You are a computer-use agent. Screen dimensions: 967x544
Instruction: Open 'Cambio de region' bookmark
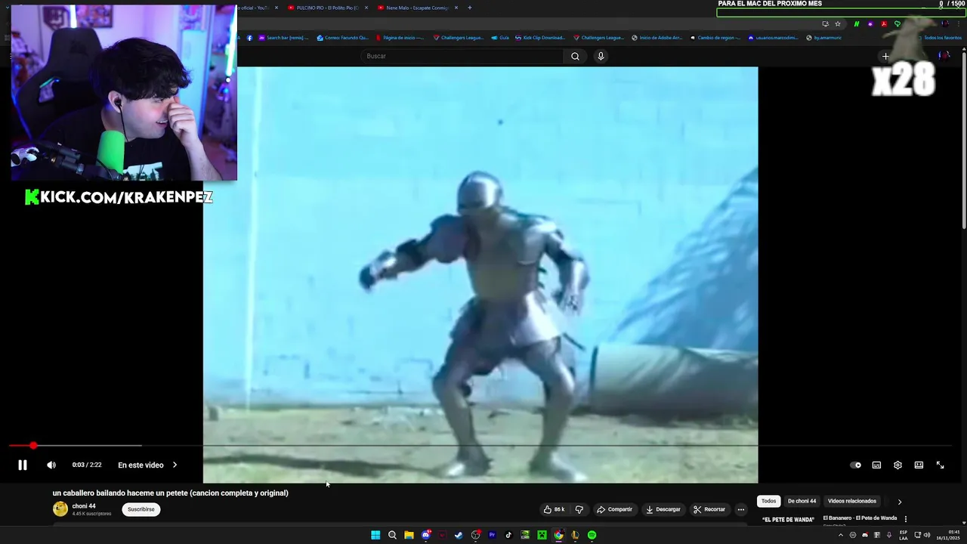tap(715, 37)
